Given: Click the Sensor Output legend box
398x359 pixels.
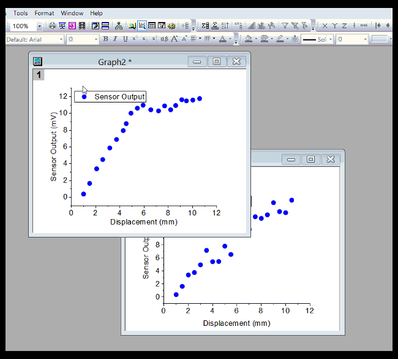Looking at the screenshot, I should [110, 96].
